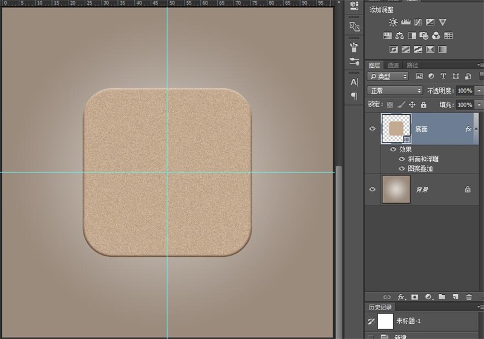Add a Levels adjustment layer
484x339 pixels.
pos(405,22)
